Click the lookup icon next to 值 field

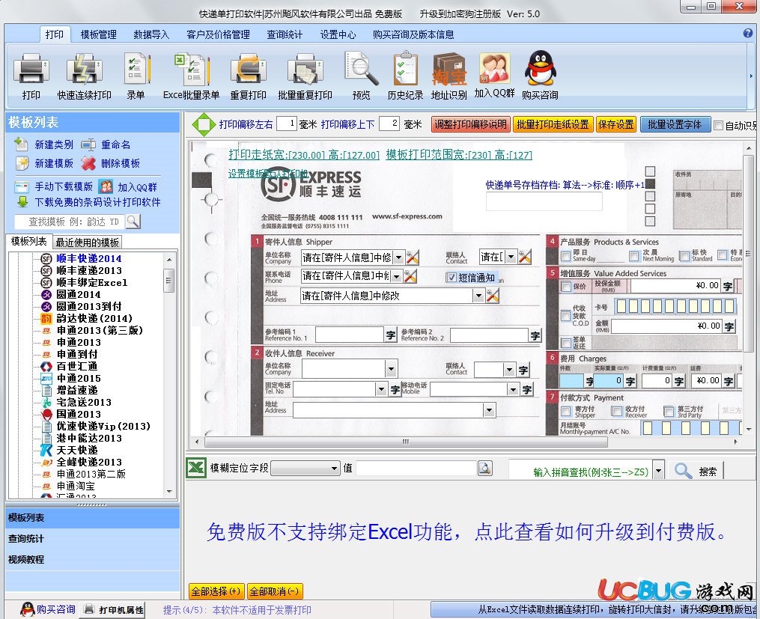(484, 468)
